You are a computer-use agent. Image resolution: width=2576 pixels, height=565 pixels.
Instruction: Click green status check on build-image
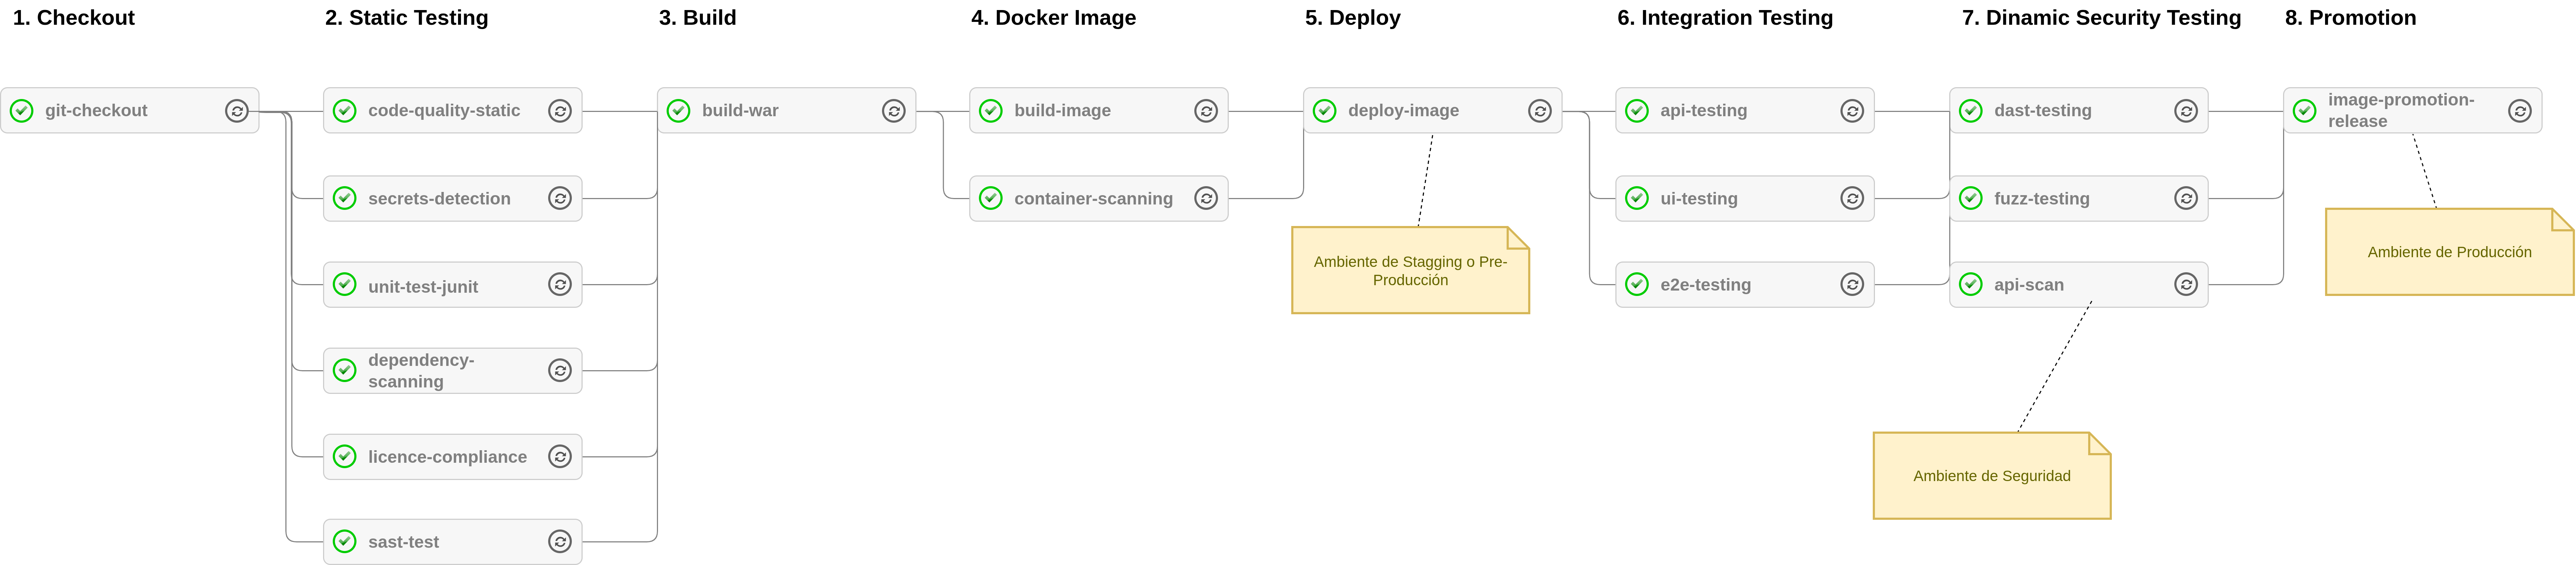click(991, 111)
